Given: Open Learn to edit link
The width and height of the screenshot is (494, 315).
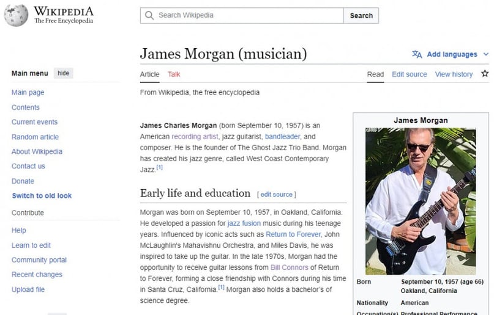Looking at the screenshot, I should pos(31,245).
